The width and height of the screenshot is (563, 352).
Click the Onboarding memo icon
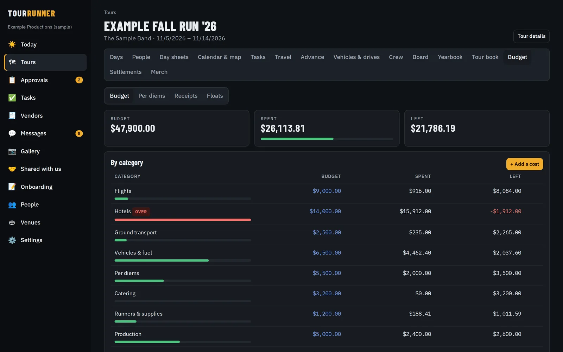point(12,187)
